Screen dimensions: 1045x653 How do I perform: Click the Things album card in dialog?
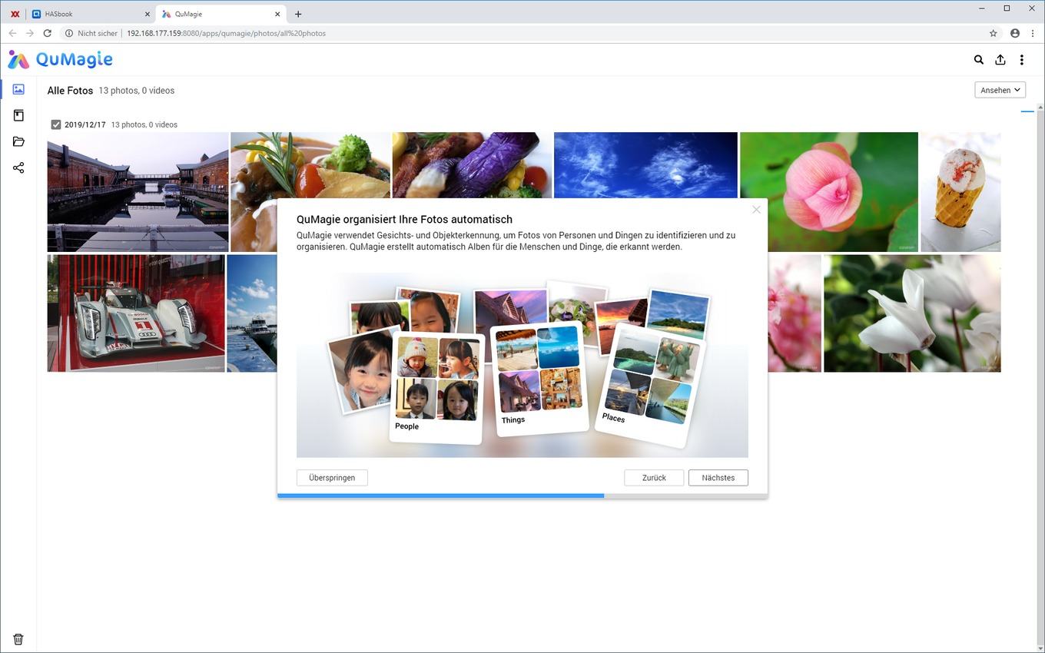pyautogui.click(x=539, y=380)
